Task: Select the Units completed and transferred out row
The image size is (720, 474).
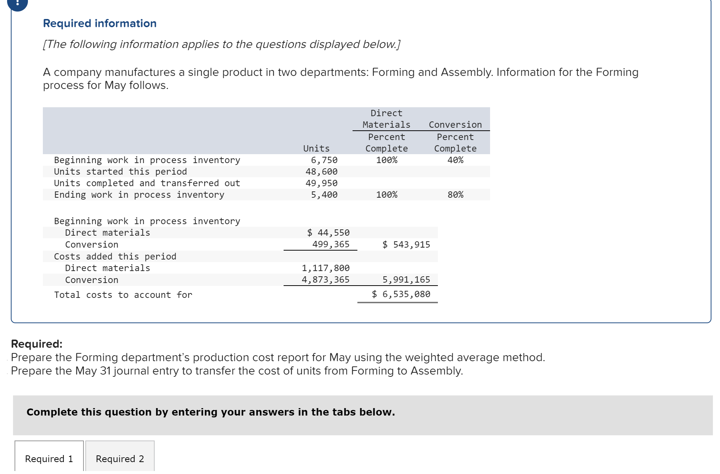Action: pyautogui.click(x=147, y=183)
